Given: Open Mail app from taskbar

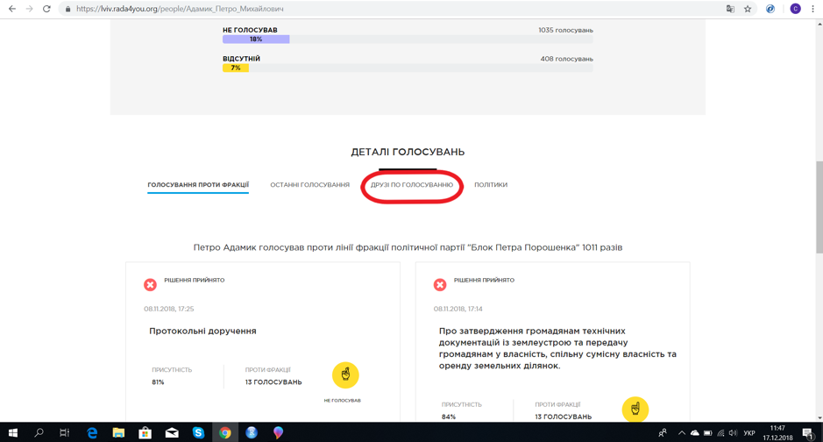Looking at the screenshot, I should point(172,432).
